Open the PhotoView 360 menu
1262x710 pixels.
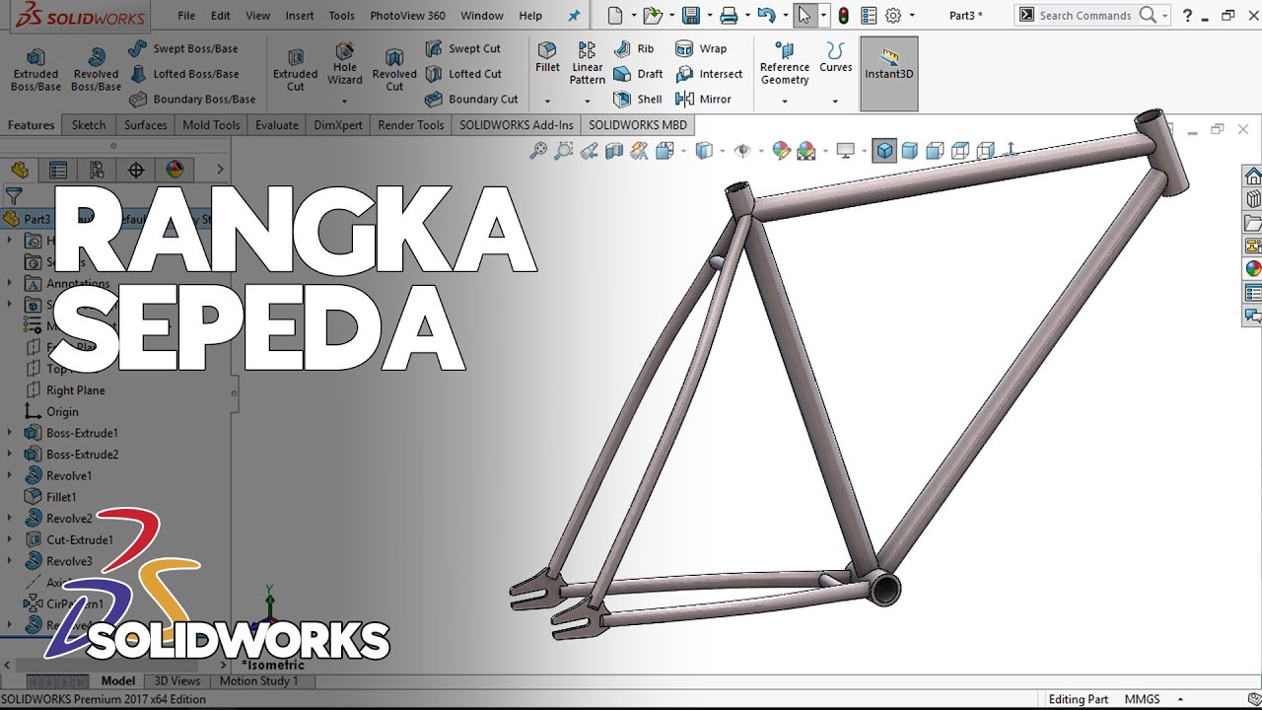click(408, 16)
